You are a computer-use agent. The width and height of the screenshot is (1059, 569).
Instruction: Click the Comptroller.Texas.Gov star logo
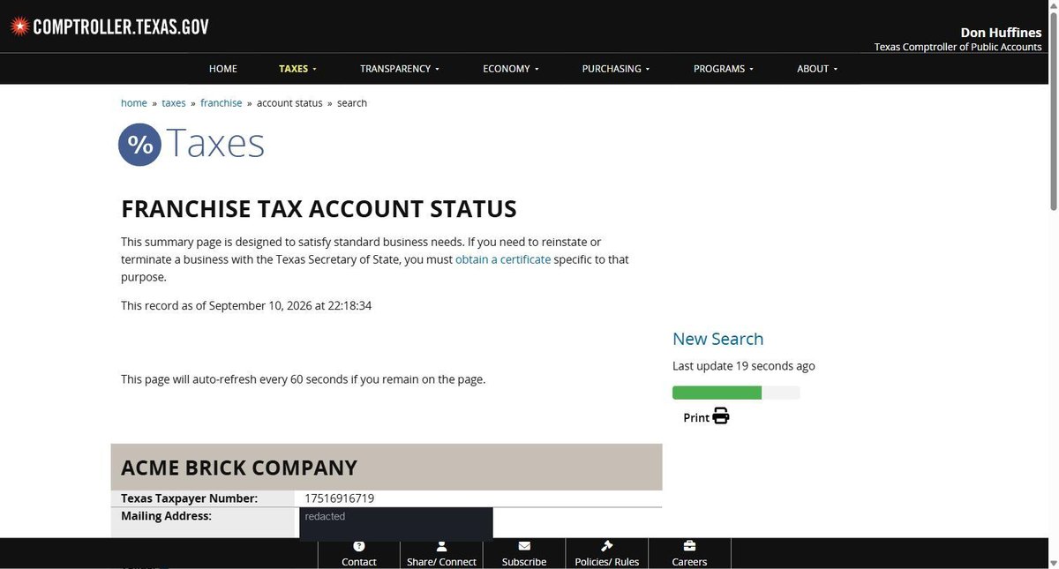pyautogui.click(x=19, y=26)
